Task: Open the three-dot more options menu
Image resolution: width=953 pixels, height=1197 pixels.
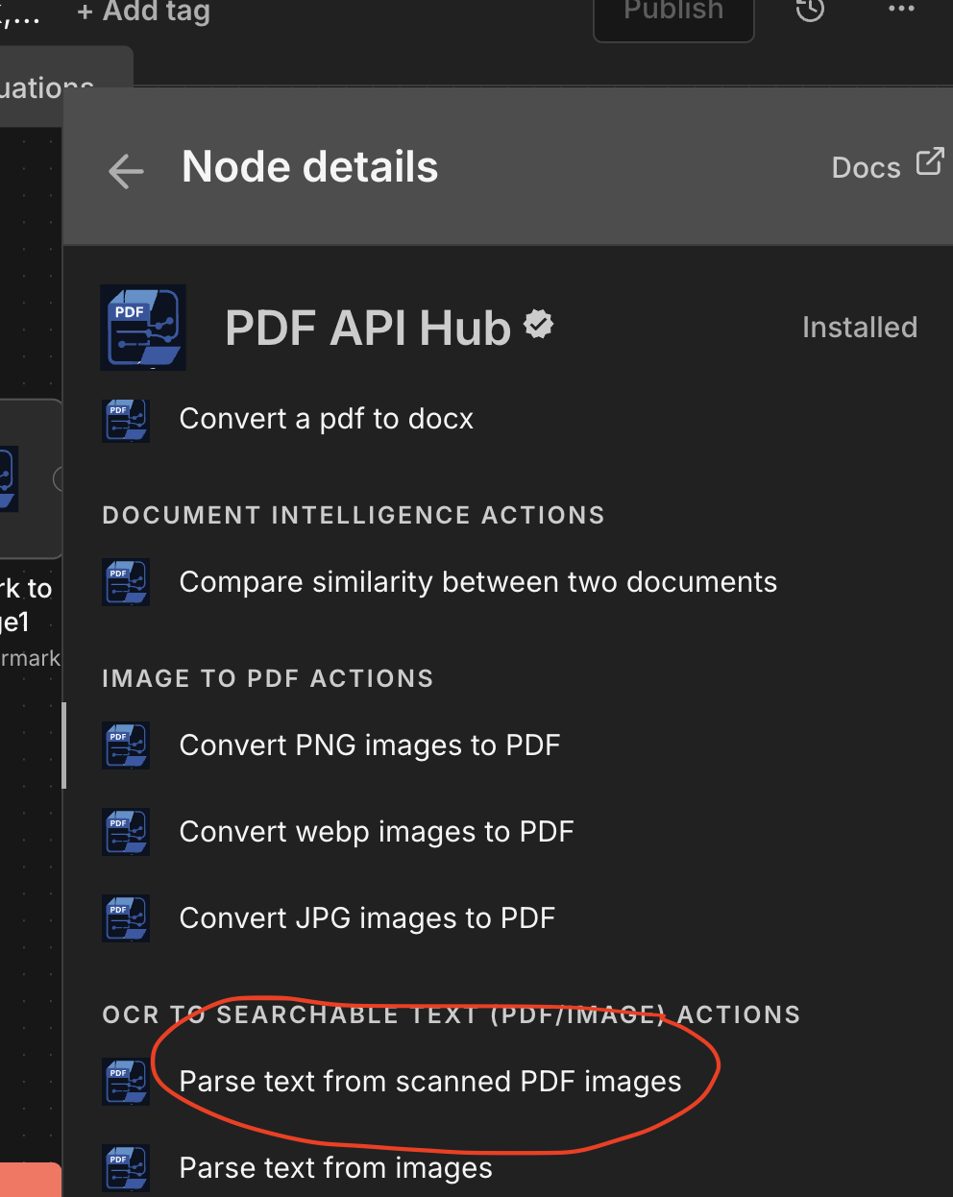Action: [x=901, y=10]
